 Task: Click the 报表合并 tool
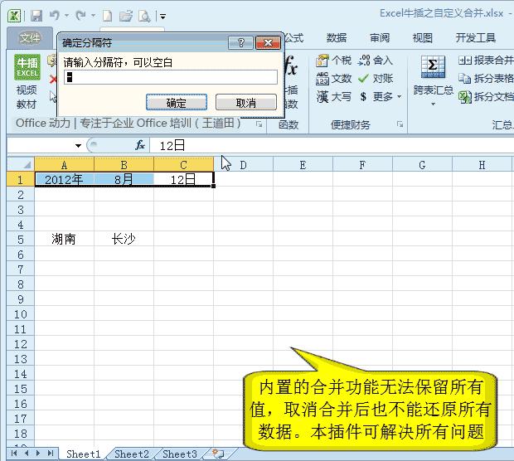486,60
